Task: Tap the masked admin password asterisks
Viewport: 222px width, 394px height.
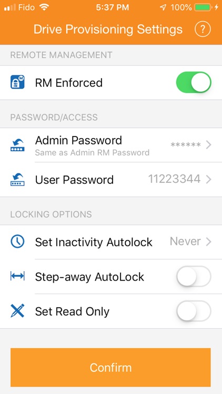Action: pos(186,145)
